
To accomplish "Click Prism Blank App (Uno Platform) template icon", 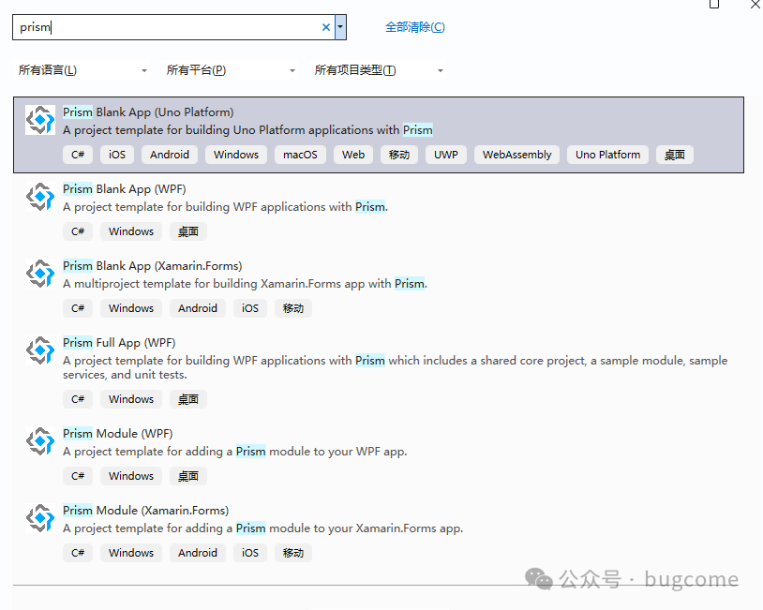I will point(40,120).
